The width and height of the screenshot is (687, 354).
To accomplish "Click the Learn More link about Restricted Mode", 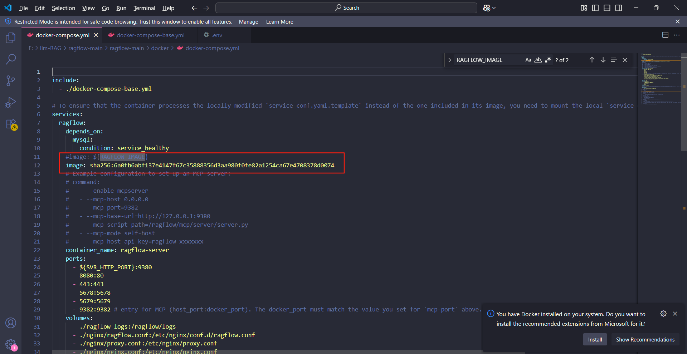I will pyautogui.click(x=279, y=22).
